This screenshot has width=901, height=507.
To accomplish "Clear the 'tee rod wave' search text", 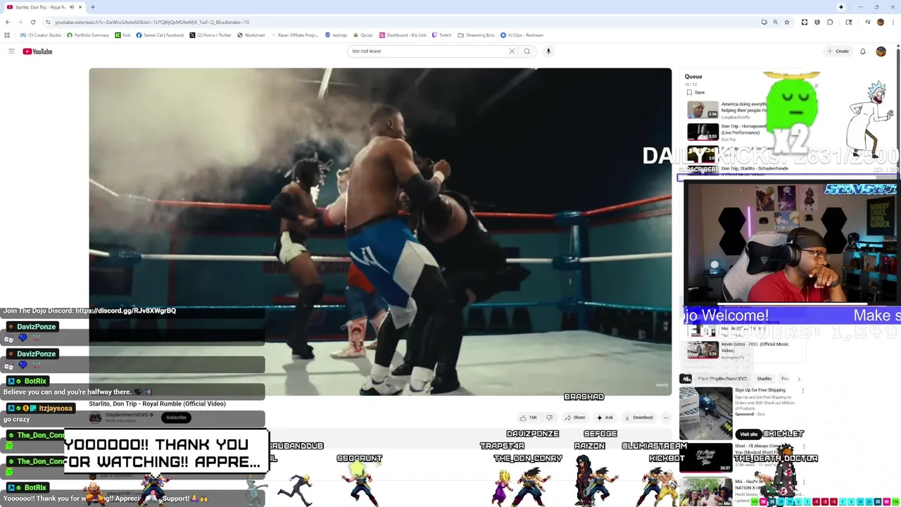I will click(512, 51).
